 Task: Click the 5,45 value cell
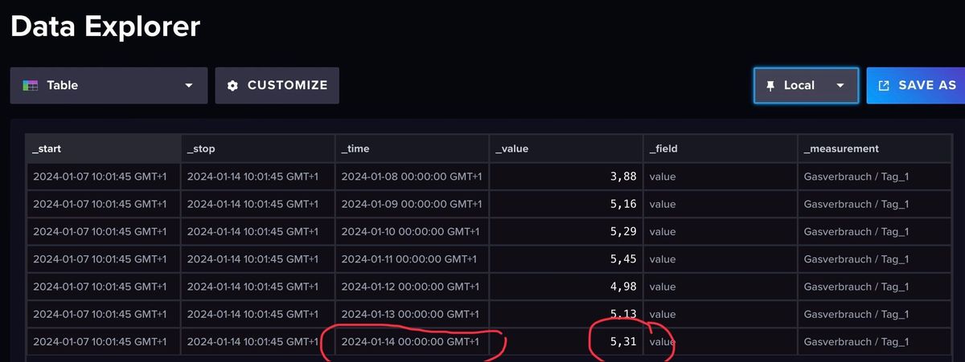click(623, 259)
